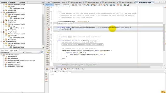Screen dimensions: 166x93
Task: Click the Uncomment code icon
Action: [x=128, y=5]
